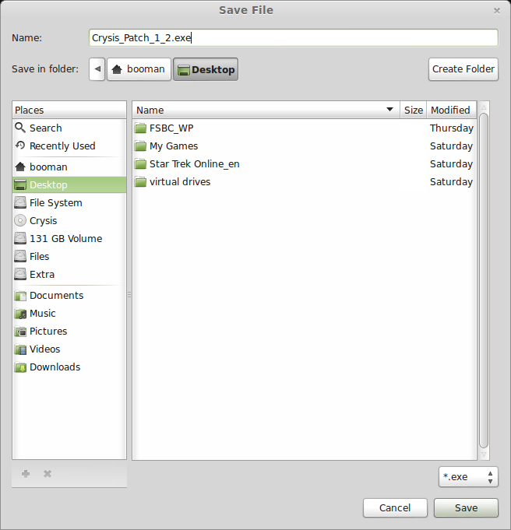511x530 pixels.
Task: Select the Star Trek Online_en folder name
Action: tap(195, 164)
